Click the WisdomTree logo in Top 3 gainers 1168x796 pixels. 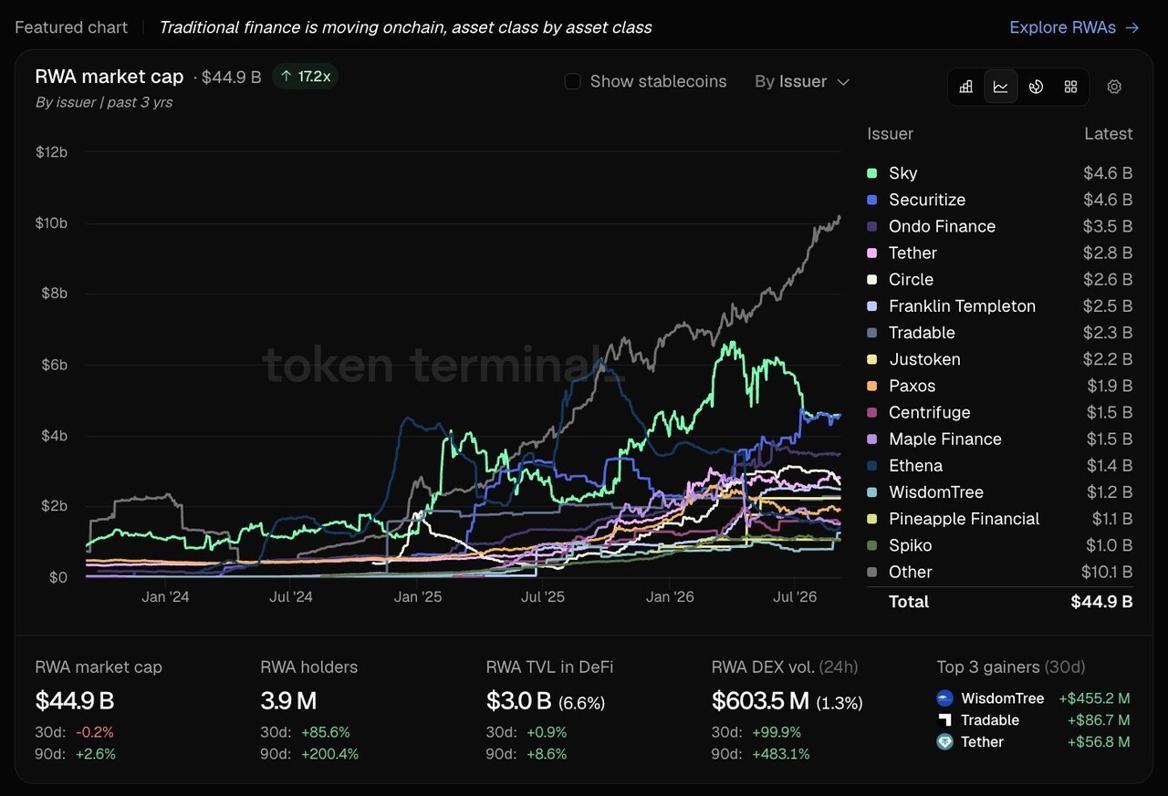(x=945, y=698)
